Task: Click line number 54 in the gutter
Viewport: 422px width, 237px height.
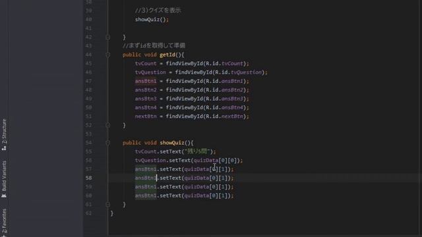Action: [89, 143]
